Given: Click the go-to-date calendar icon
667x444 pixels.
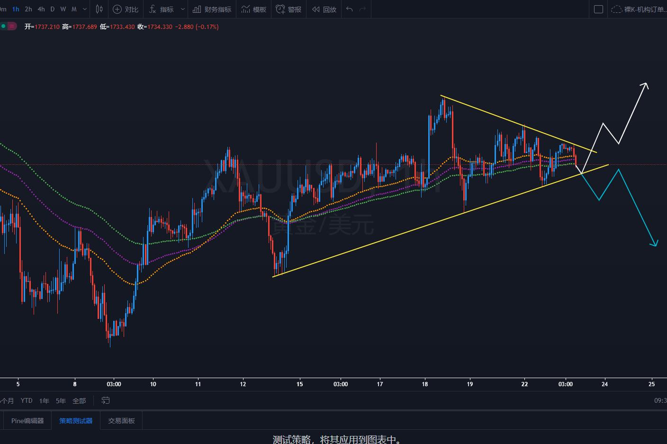Looking at the screenshot, I should click(x=106, y=400).
